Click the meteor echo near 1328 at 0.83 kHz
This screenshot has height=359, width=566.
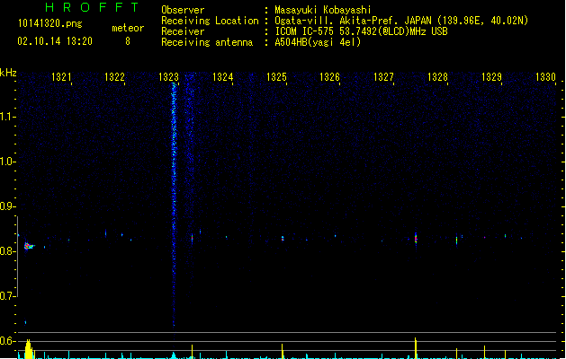point(416,238)
